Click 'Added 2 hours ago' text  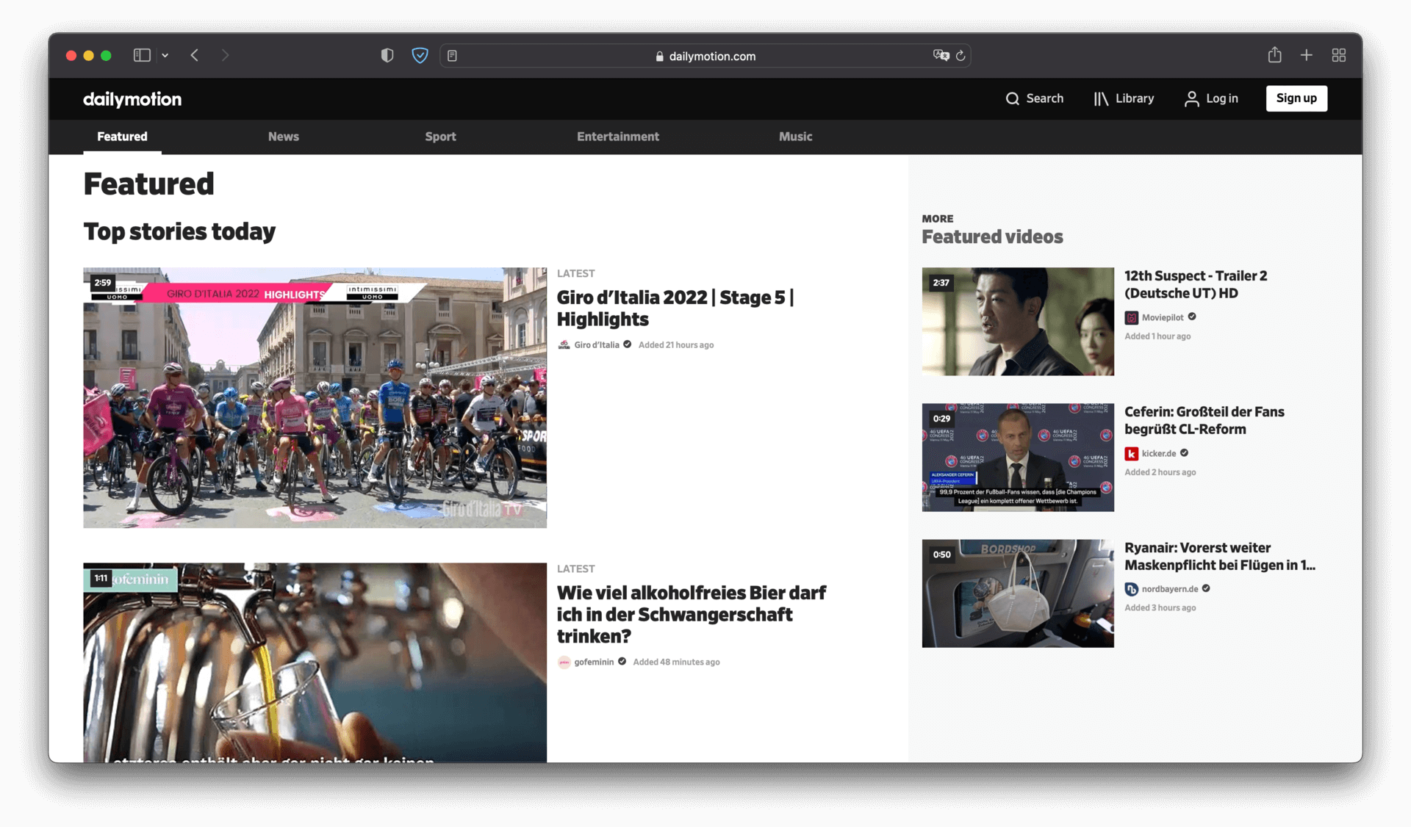pyautogui.click(x=1160, y=472)
